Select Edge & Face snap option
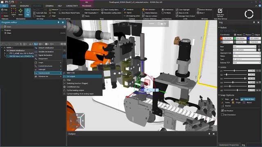The width and height of the screenshot is (262, 147). coord(248,99)
